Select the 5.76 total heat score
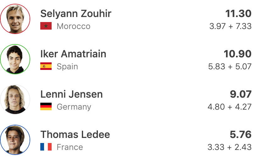The height and width of the screenshot is (160, 260). click(x=241, y=134)
